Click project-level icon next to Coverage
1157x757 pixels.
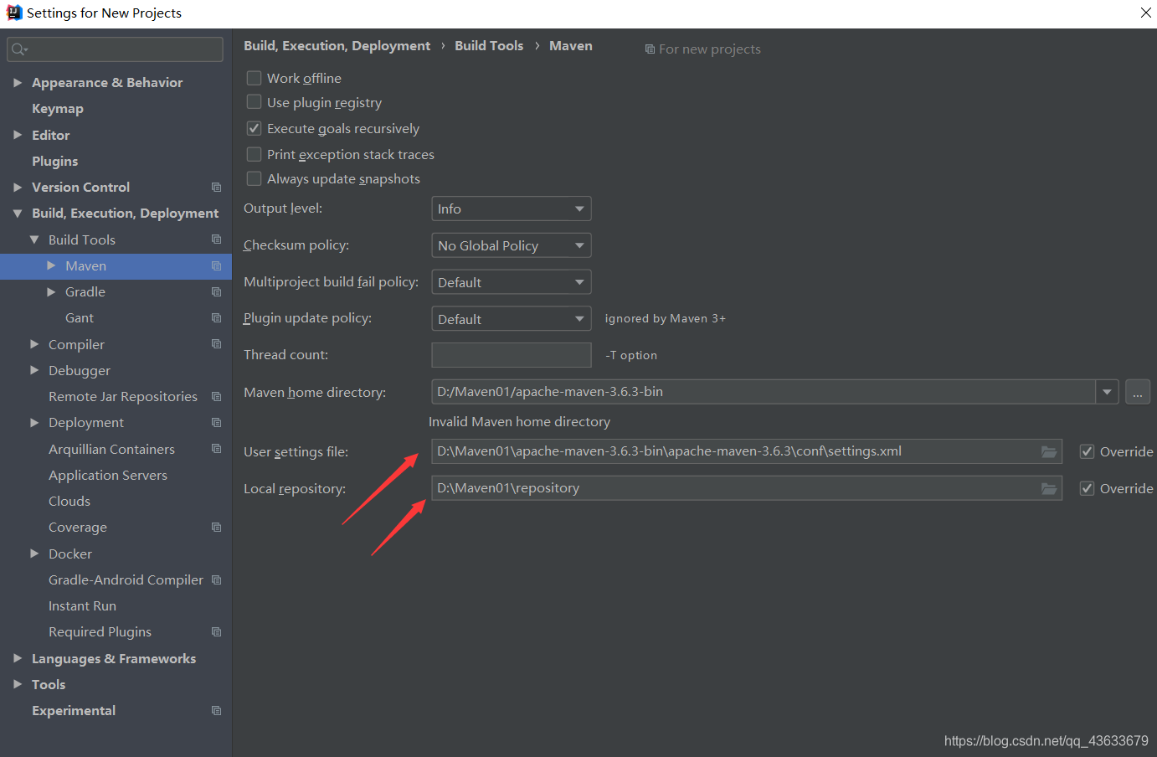(216, 527)
